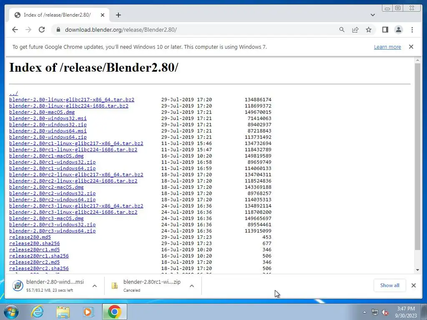Open release280.md5 checksum file
This screenshot has height=320, width=427.
(x=30, y=237)
